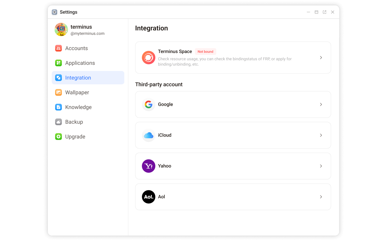Expand the Aol row chevron
Screen dimensions: 387x241
click(x=321, y=197)
